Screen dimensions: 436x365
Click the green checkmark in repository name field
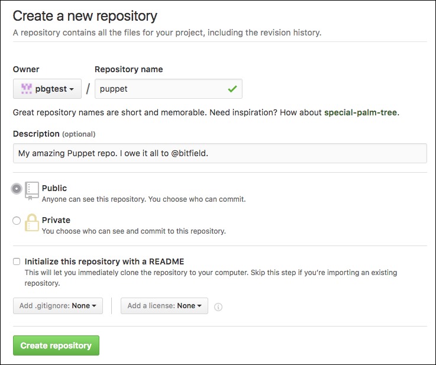click(232, 89)
